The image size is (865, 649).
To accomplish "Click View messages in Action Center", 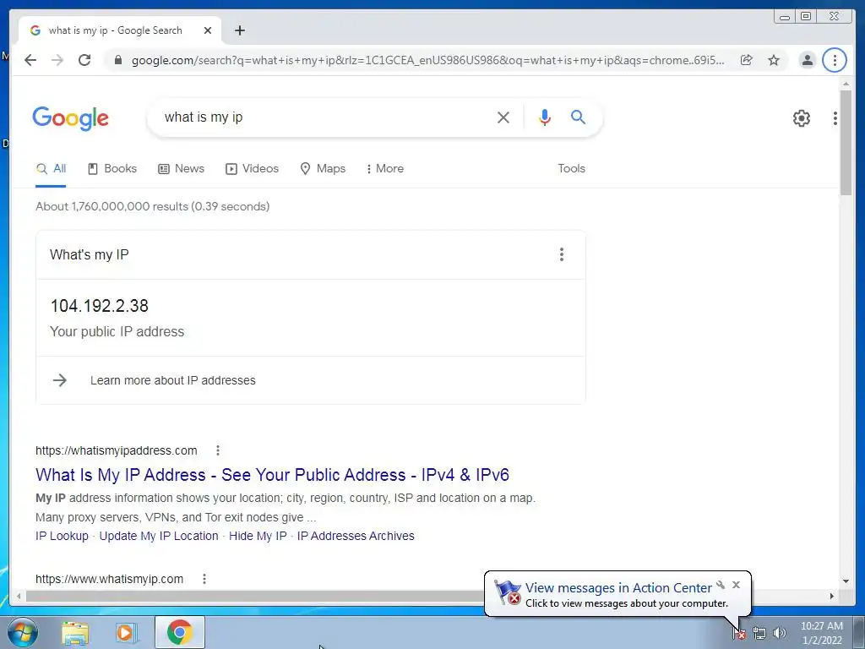I will click(617, 588).
